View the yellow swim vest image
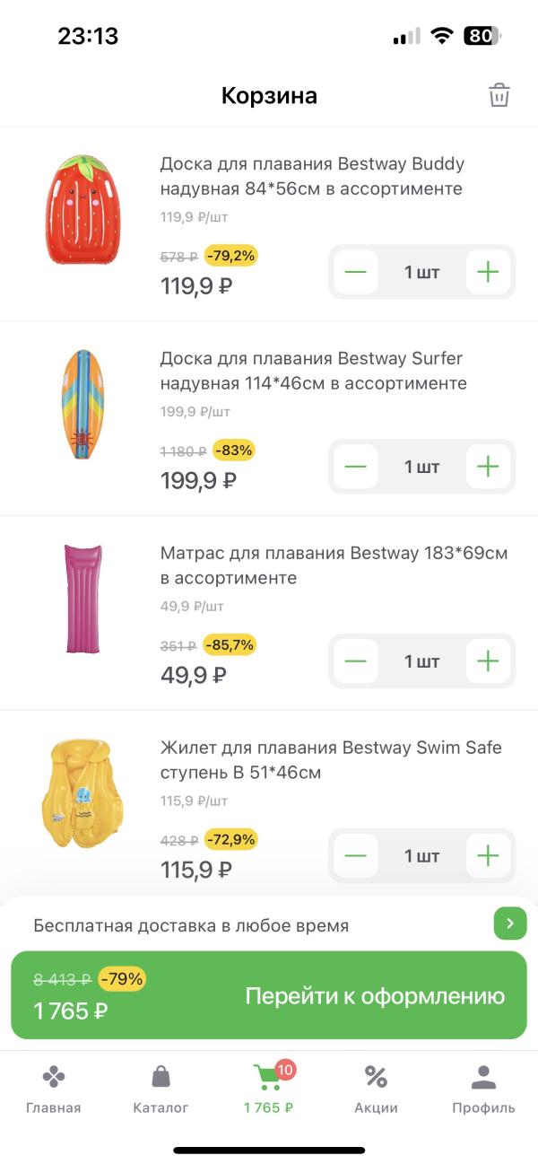Screen dimensions: 538x1164 tap(82, 793)
